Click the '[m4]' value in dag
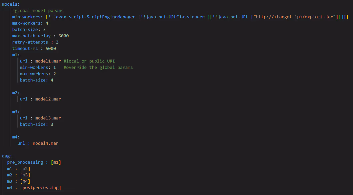This screenshot has width=353, height=195. coord(25,181)
